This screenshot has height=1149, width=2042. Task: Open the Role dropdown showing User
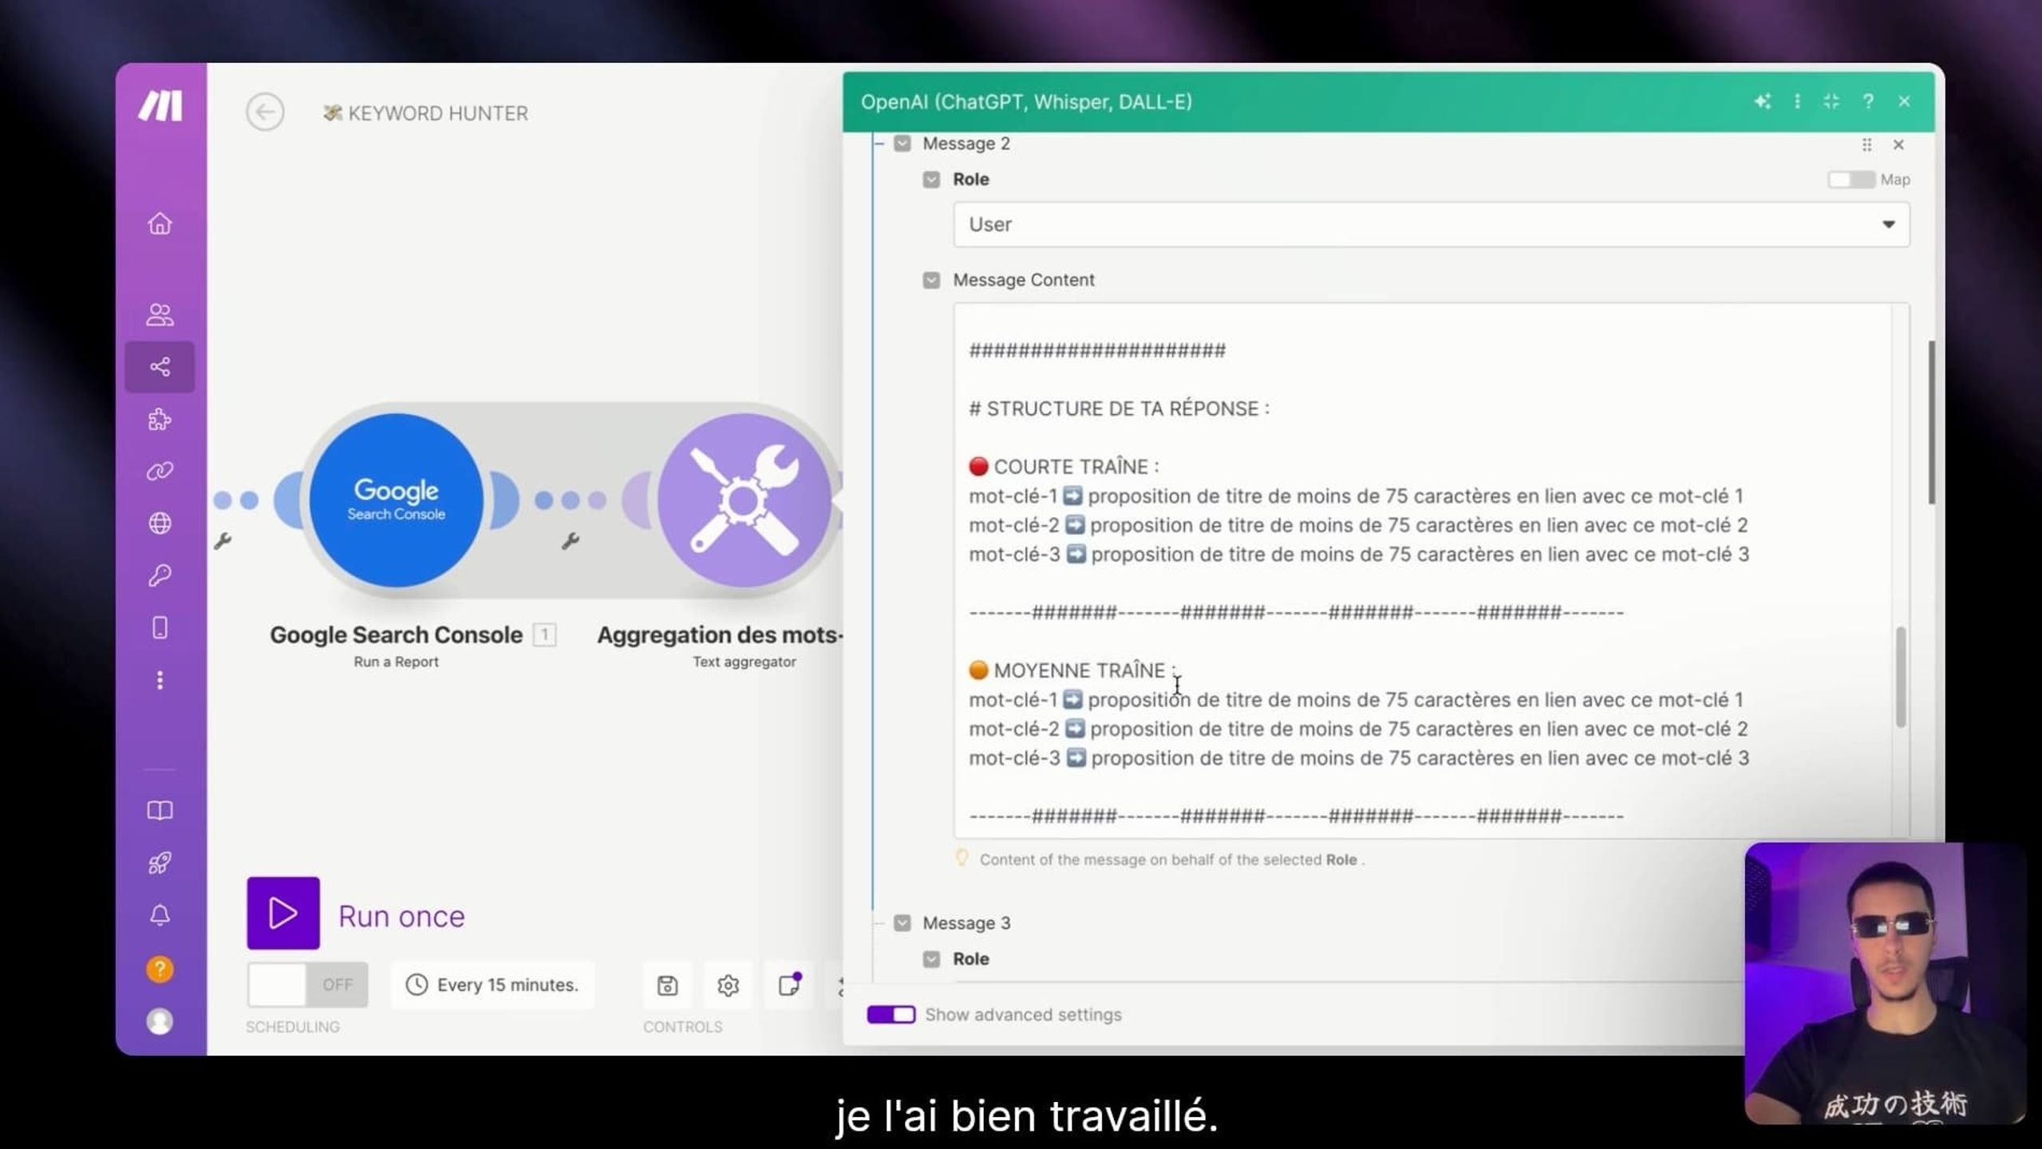click(1430, 224)
